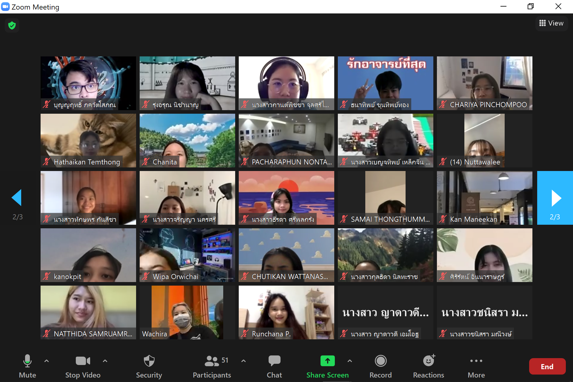Click the green encryption shield icon
This screenshot has height=382, width=573.
12,25
